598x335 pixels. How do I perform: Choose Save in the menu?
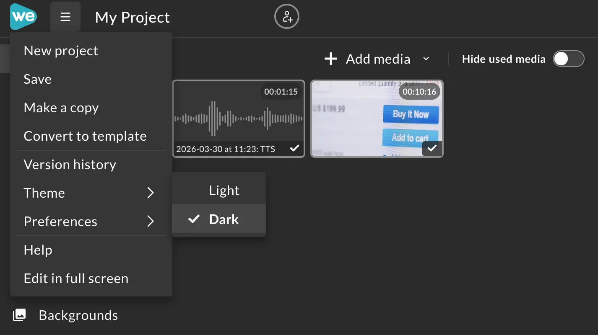91,79
